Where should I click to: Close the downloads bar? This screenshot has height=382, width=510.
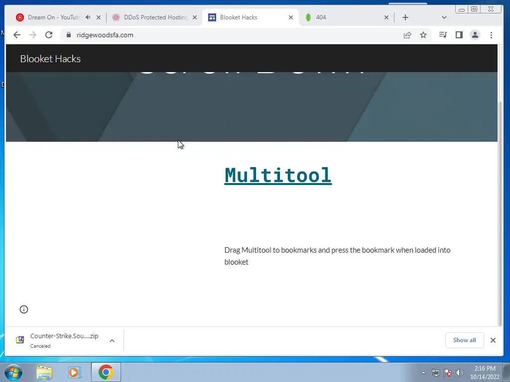493,340
